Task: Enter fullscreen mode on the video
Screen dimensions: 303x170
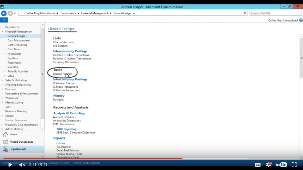Action: click(x=294, y=165)
